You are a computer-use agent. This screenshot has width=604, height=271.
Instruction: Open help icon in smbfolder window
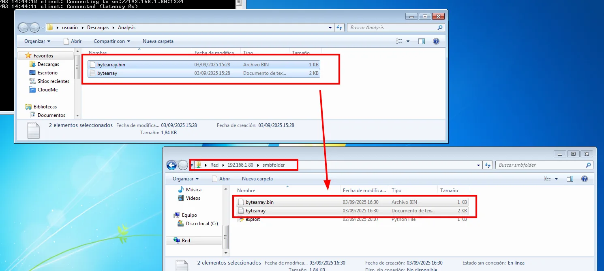point(584,179)
